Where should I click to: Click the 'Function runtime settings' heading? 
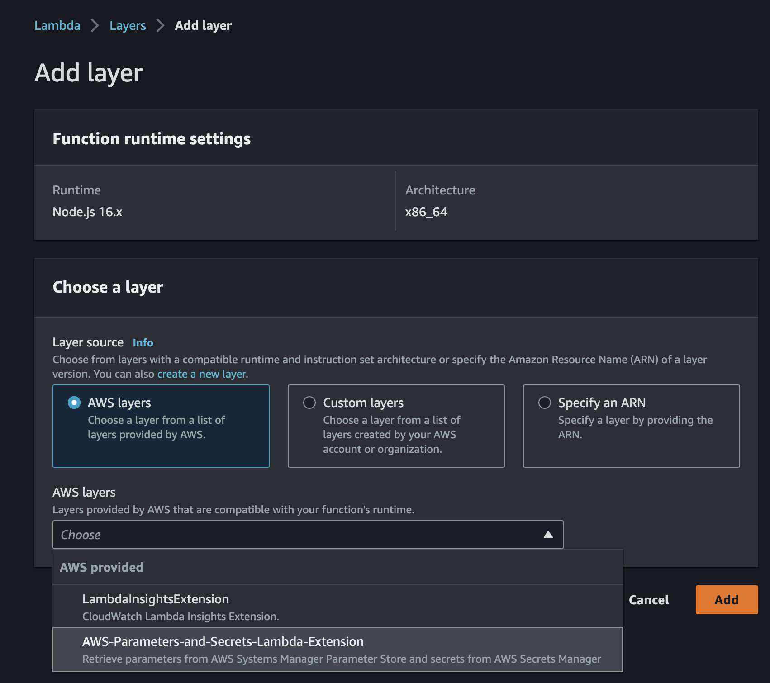(x=152, y=139)
